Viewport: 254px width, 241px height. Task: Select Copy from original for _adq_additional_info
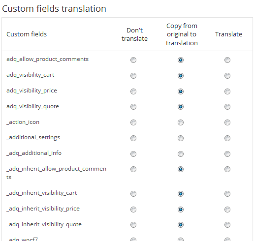(181, 154)
